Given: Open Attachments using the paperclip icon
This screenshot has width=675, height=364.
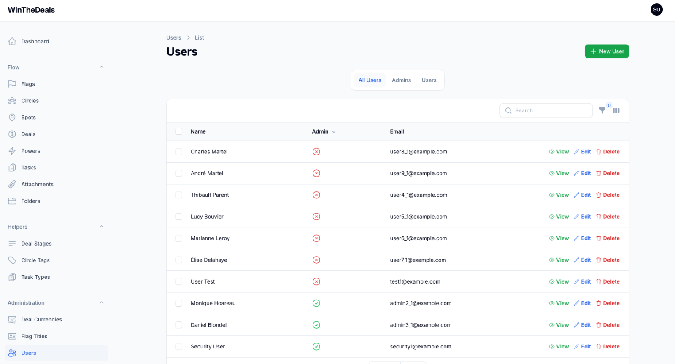Looking at the screenshot, I should 12,185.
